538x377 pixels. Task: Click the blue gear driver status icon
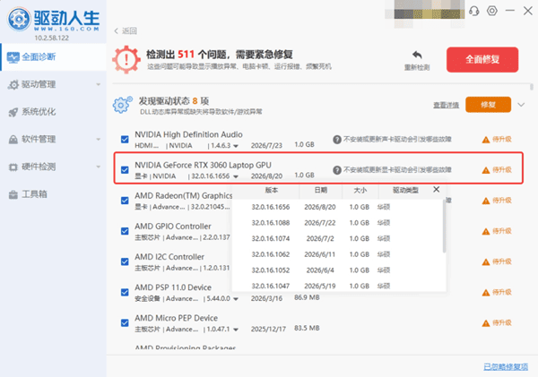click(122, 105)
